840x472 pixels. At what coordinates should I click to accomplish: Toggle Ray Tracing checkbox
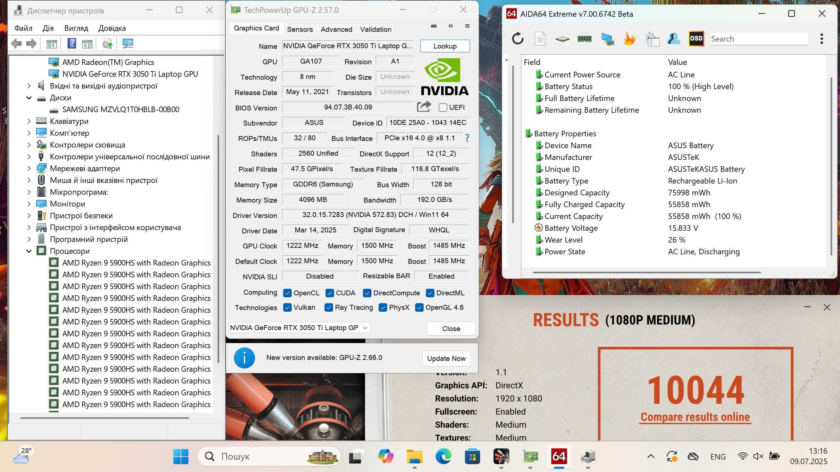pos(329,307)
